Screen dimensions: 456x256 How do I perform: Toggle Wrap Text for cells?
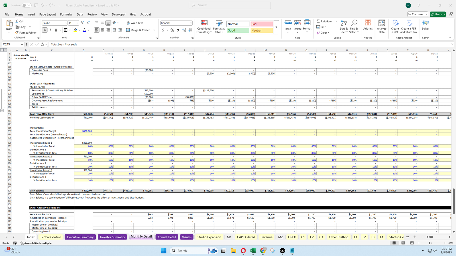coord(135,23)
